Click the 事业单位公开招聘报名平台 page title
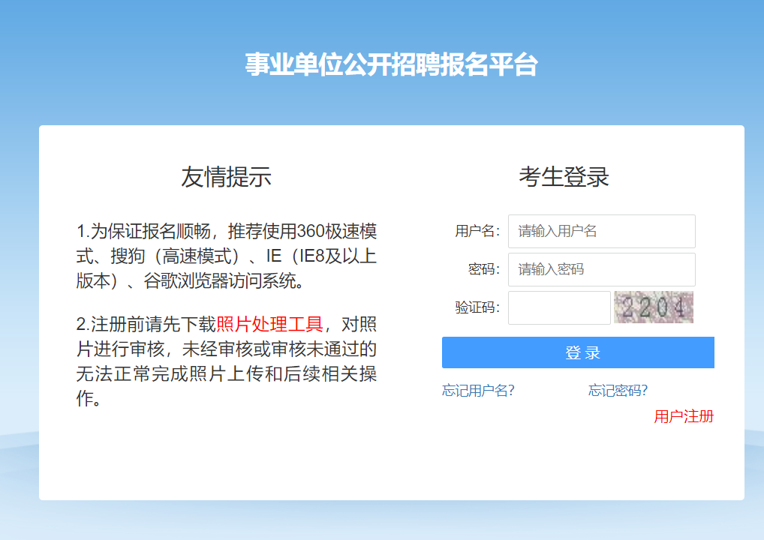The height and width of the screenshot is (540, 764). [x=391, y=65]
